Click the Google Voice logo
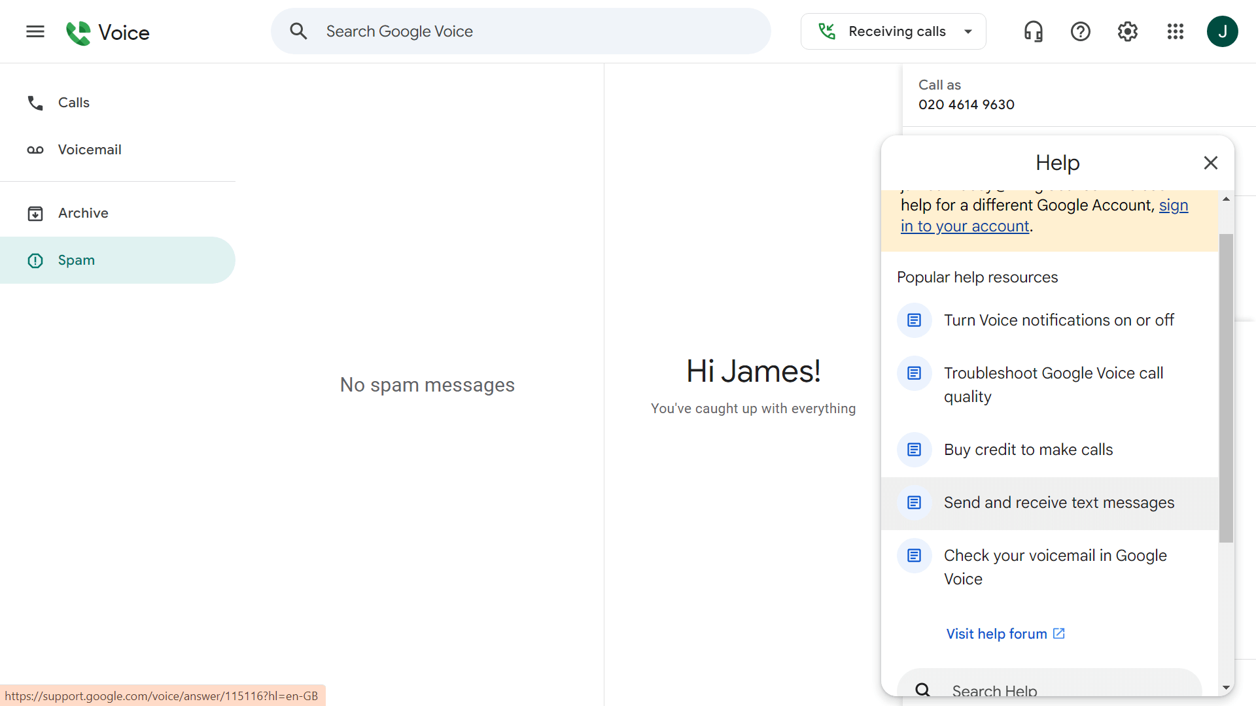The image size is (1256, 706). [x=108, y=31]
